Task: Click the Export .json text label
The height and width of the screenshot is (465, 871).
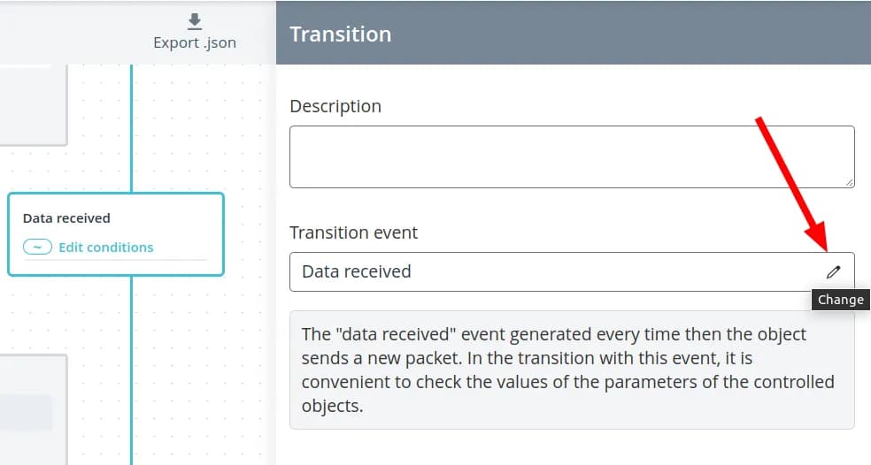Action: pos(195,42)
